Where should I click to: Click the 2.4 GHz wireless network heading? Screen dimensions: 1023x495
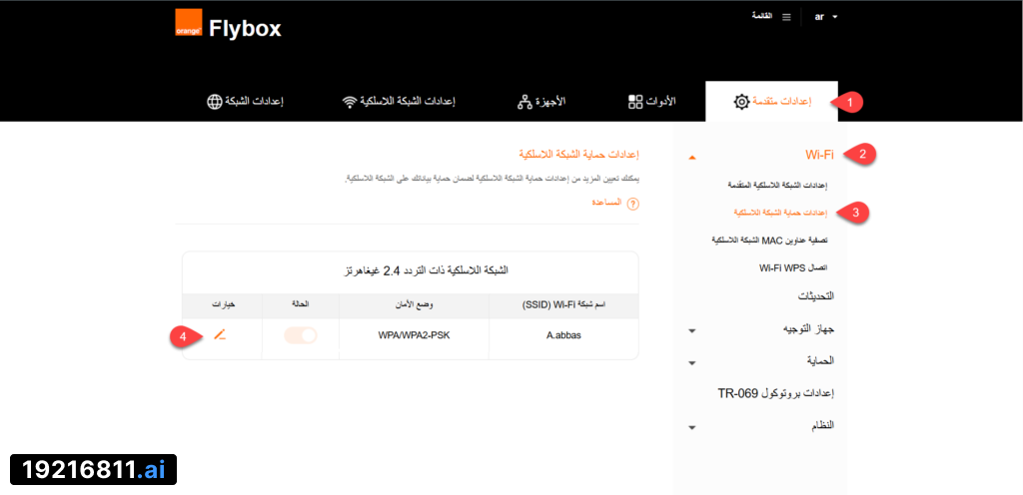point(426,269)
